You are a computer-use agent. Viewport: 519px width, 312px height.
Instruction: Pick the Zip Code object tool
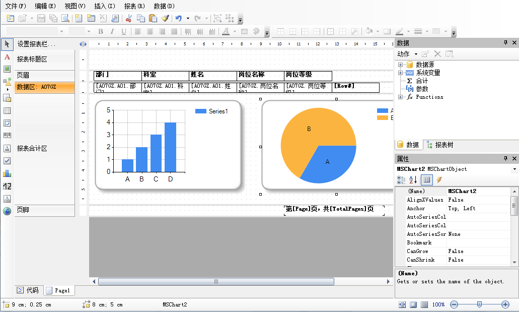(x=7, y=186)
